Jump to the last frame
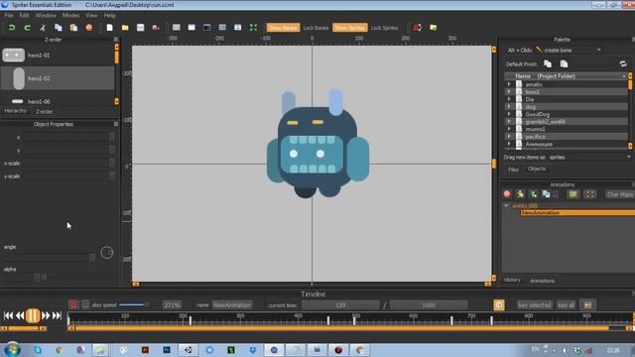This screenshot has height=357, width=635. click(x=58, y=315)
